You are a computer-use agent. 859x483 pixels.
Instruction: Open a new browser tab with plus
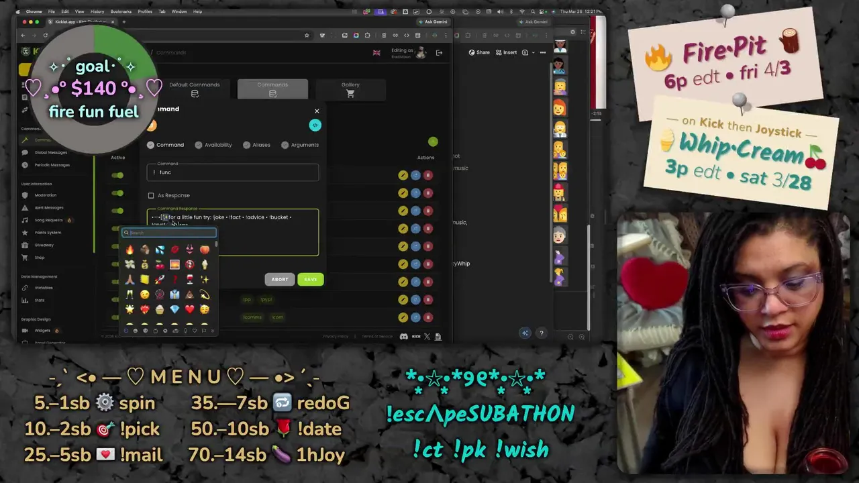tap(124, 21)
